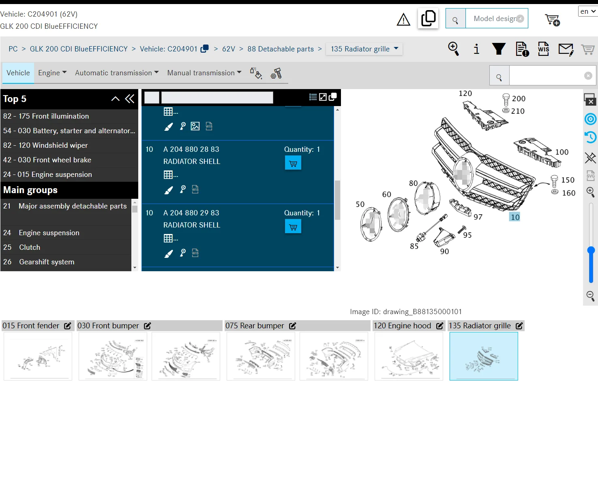The height and width of the screenshot is (487, 598).
Task: Click 88 Detachable parts breadcrumb
Action: (x=281, y=49)
